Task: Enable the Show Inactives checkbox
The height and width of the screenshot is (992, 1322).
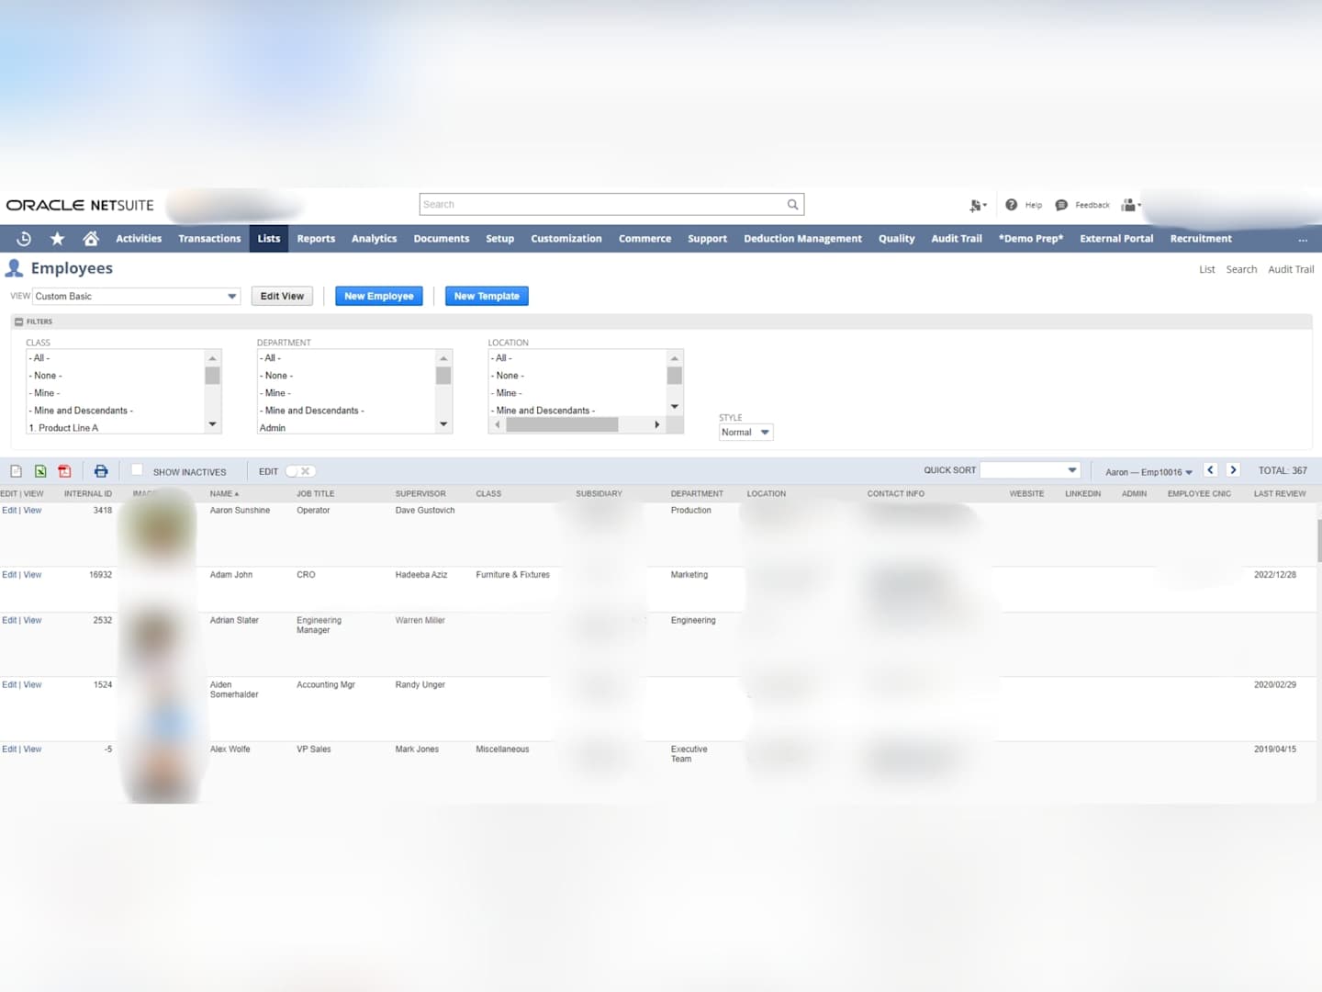Action: pos(137,470)
